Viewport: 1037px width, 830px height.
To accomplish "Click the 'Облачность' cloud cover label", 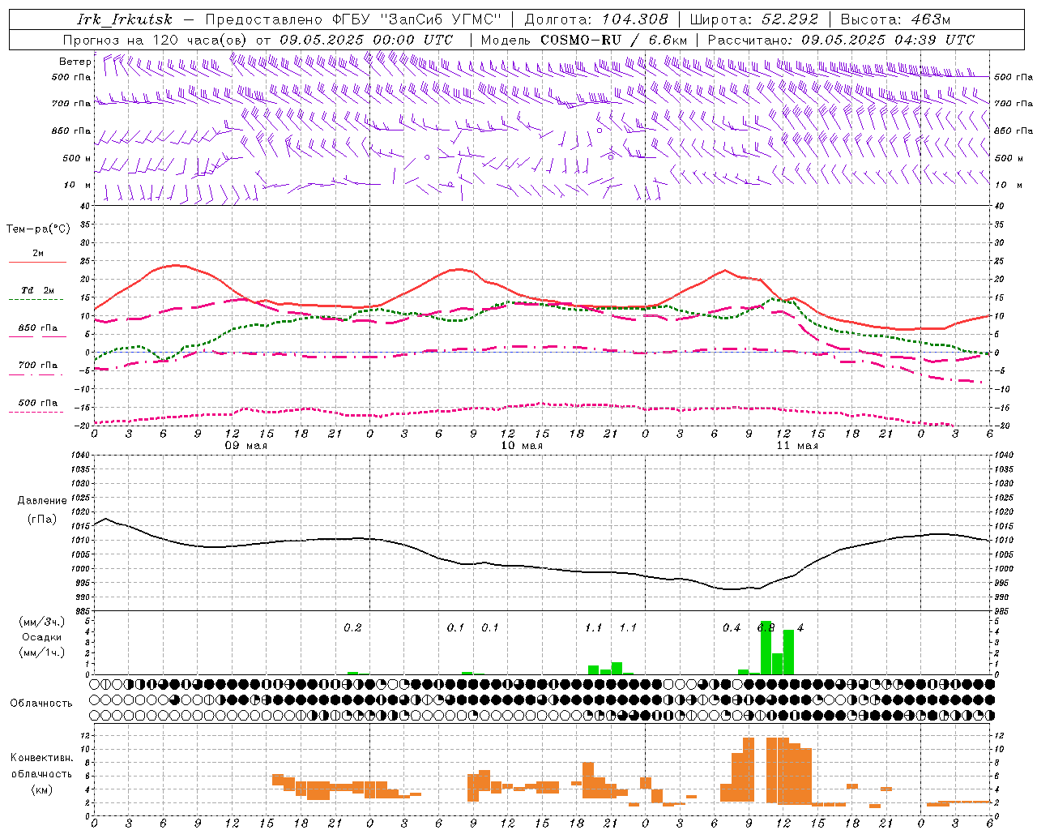I will (x=41, y=703).
